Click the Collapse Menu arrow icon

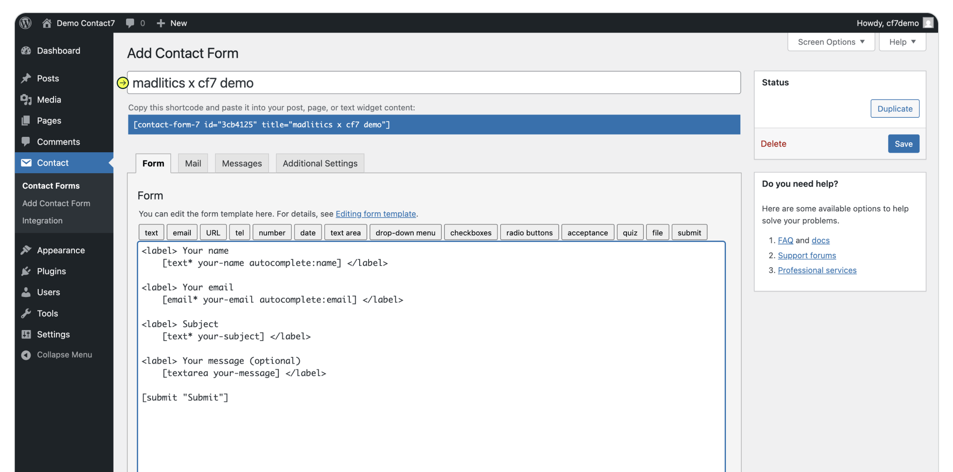pyautogui.click(x=26, y=355)
